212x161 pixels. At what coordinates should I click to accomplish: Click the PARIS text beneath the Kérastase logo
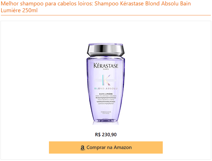(106, 69)
